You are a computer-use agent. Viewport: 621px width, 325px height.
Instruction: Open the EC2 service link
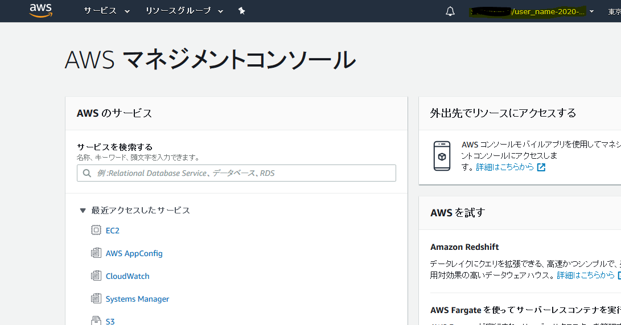pyautogui.click(x=113, y=231)
